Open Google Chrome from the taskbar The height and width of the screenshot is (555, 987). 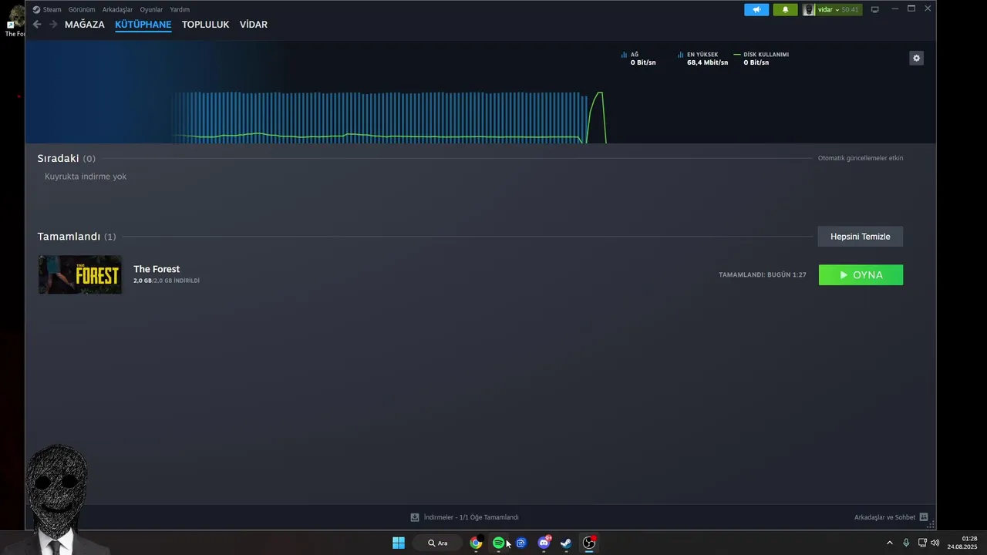476,543
